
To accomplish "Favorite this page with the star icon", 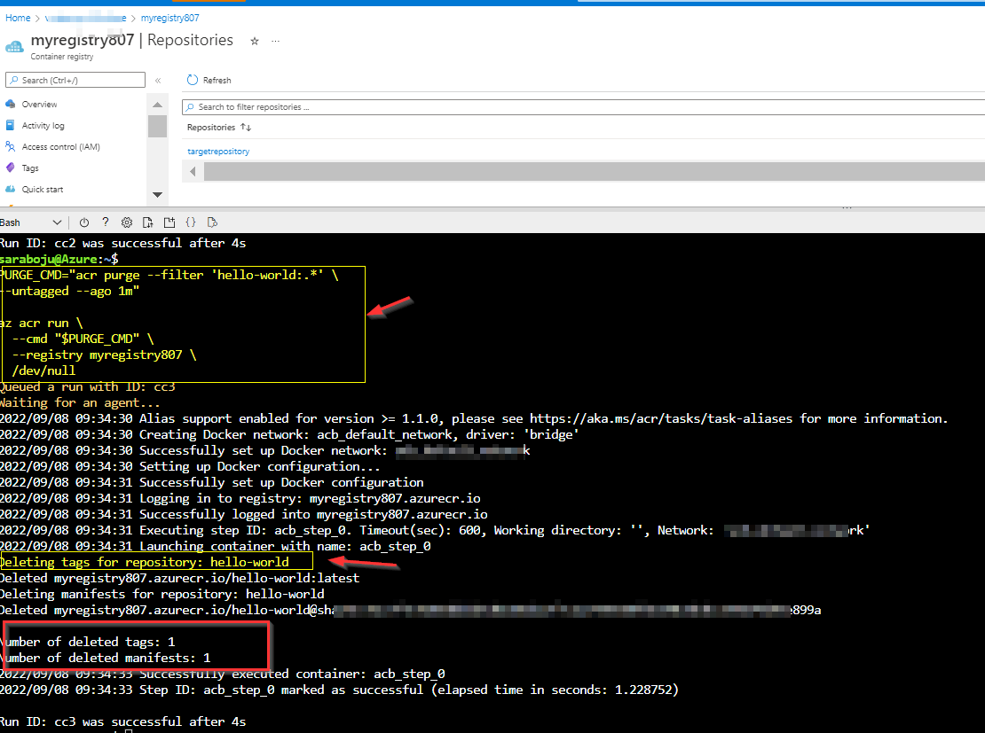I will [255, 42].
